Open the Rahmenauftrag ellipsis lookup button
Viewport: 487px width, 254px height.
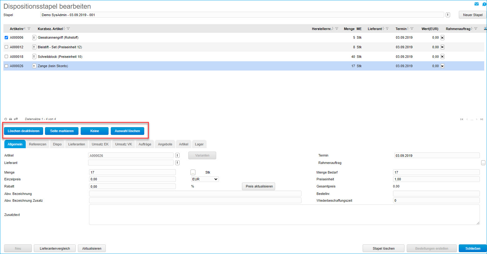click(x=483, y=163)
